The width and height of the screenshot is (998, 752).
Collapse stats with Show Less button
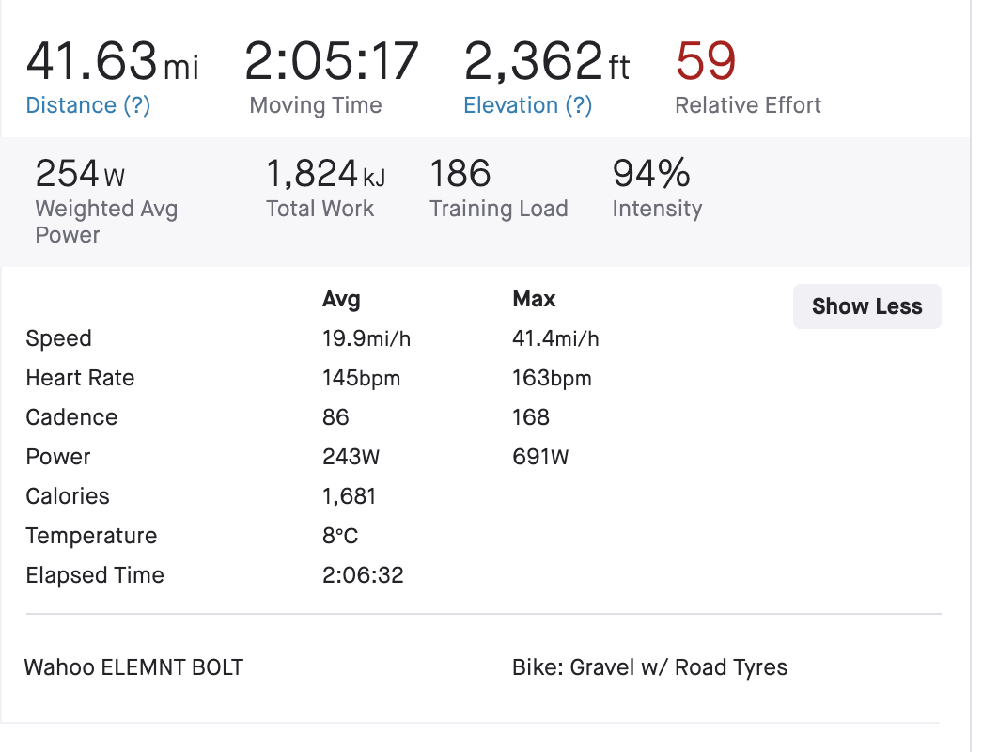(x=866, y=306)
